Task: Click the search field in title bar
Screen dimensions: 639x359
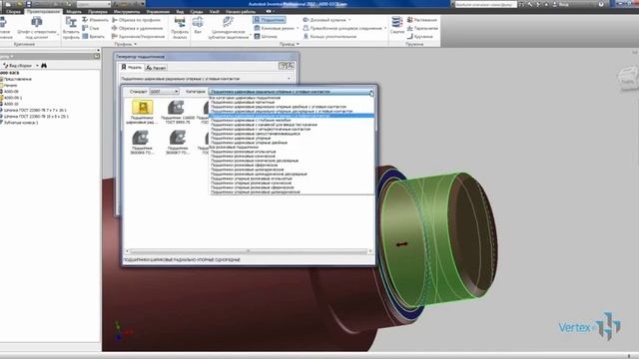Action: (x=485, y=4)
